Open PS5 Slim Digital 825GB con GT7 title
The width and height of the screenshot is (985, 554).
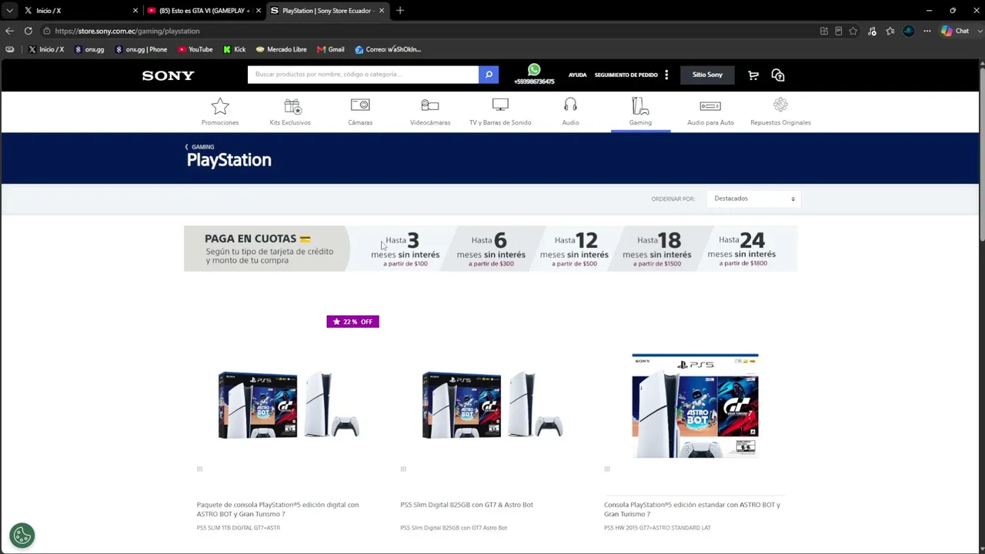[x=466, y=505]
